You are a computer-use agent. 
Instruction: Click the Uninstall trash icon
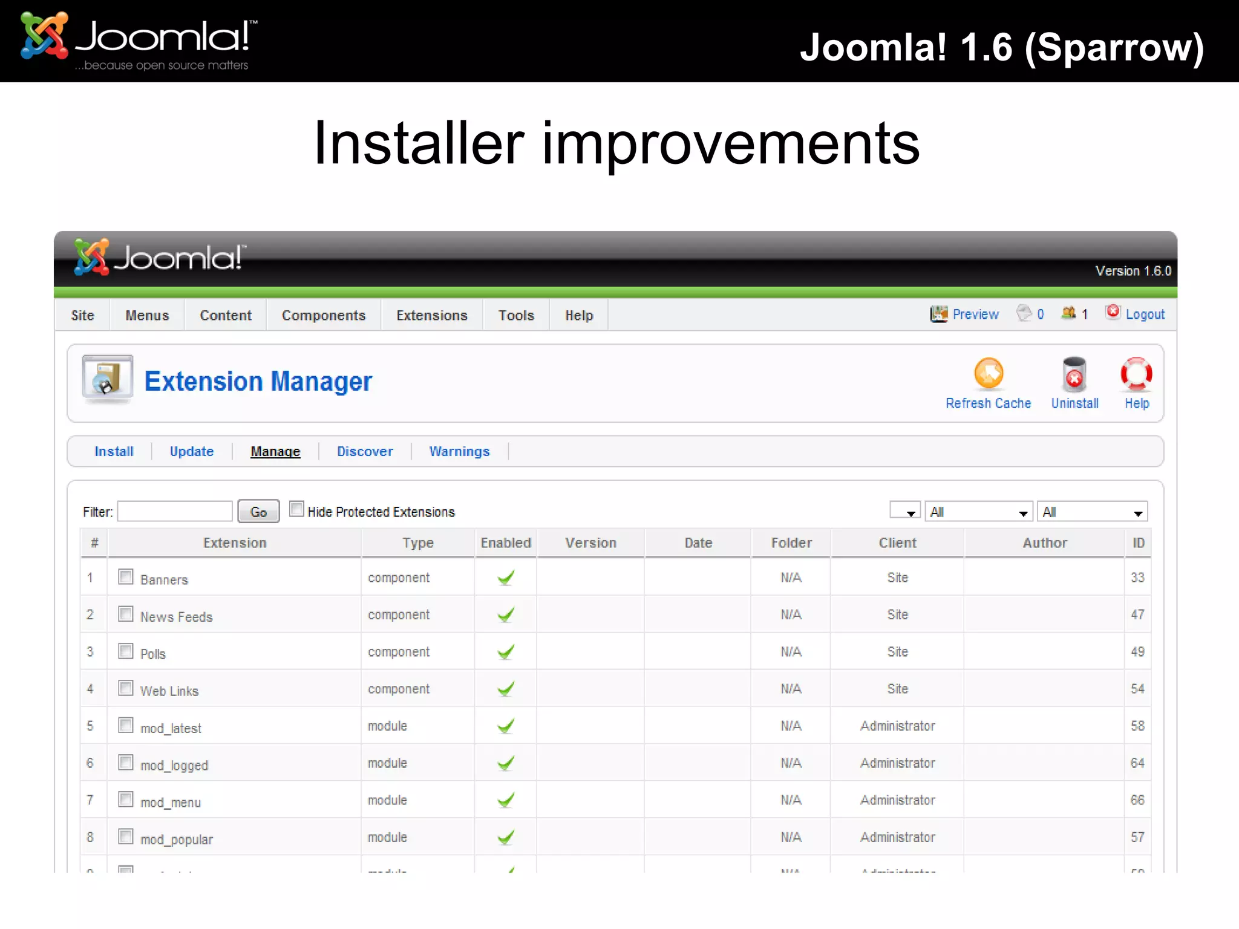[x=1074, y=374]
